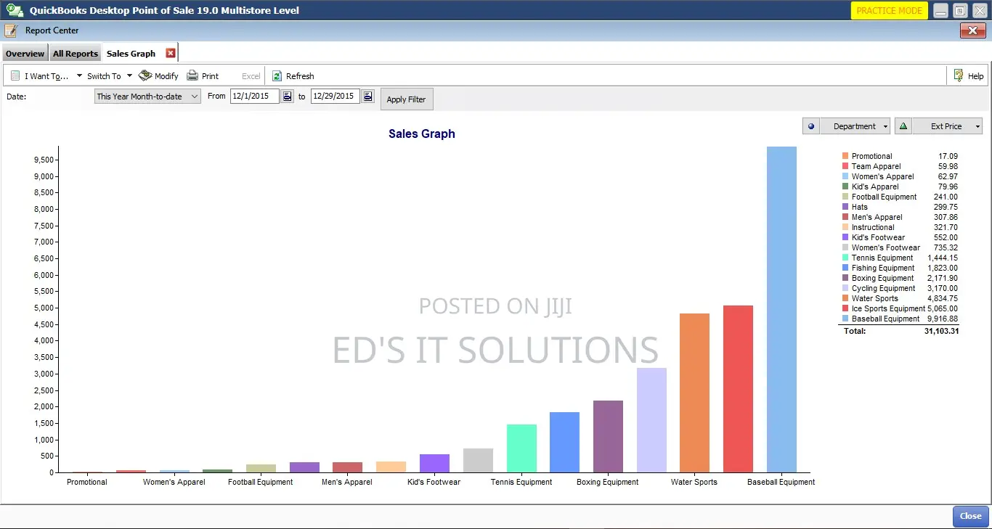992x529 pixels.
Task: Open the To date calendar picker
Action: pos(368,96)
